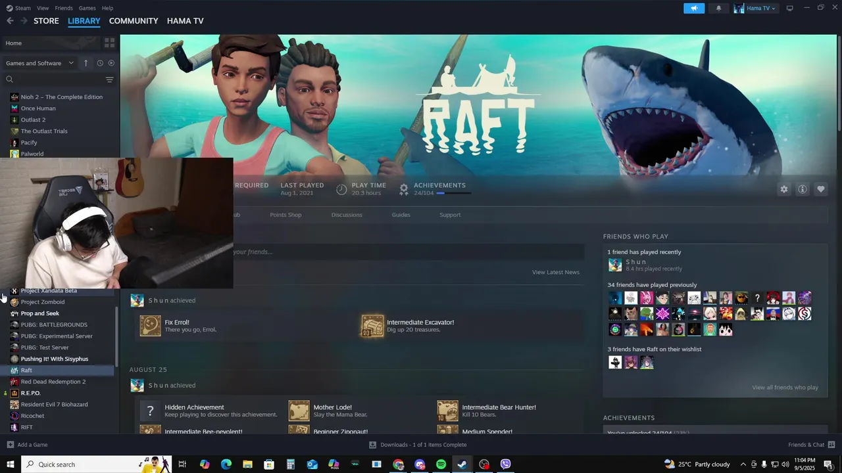Screen dimensions: 842x473
Task: Click View all friends who play
Action: click(785, 388)
